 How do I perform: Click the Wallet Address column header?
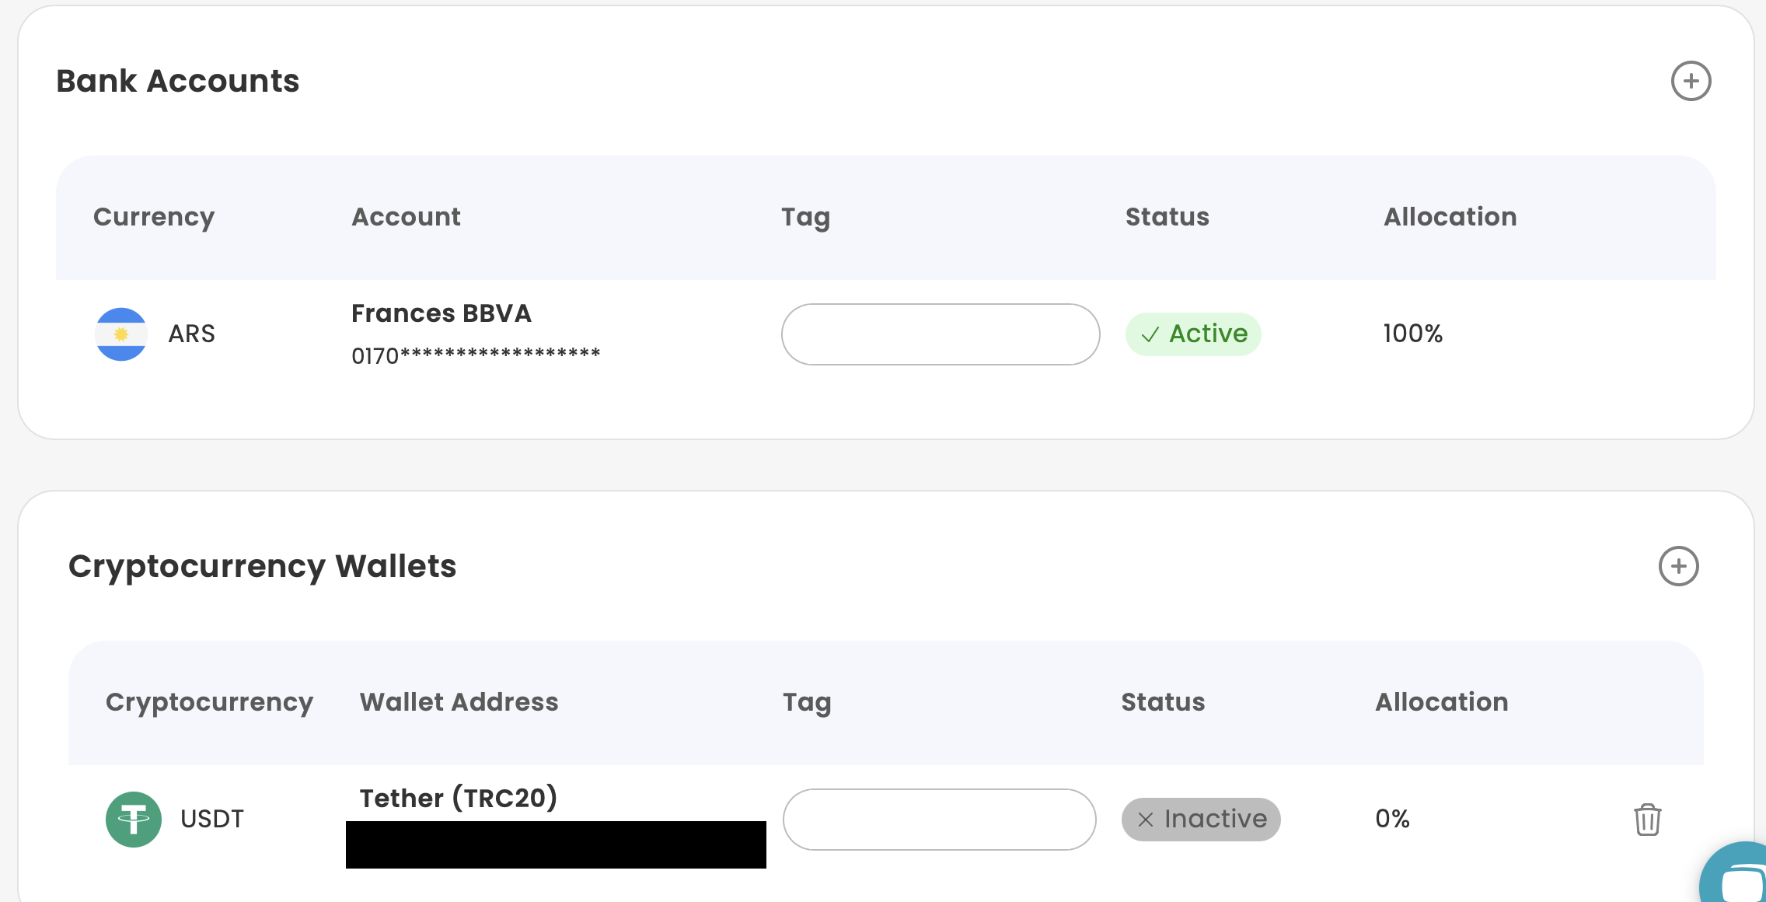(459, 702)
